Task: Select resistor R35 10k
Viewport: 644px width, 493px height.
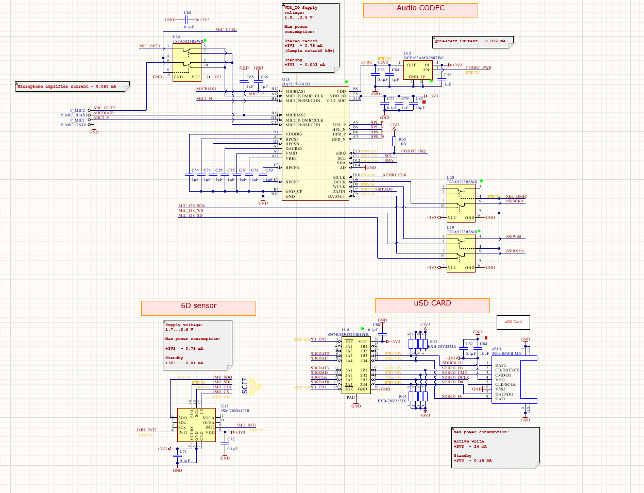Action: (x=394, y=142)
